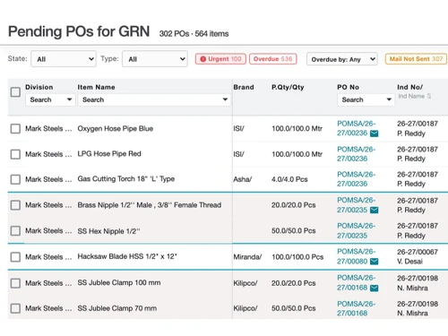Click Division cell in Hacksaw Blade row
This screenshot has height=336, width=448.
pyautogui.click(x=48, y=257)
